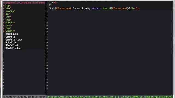
Task: Select the test/ directory name
Action: point(9,25)
